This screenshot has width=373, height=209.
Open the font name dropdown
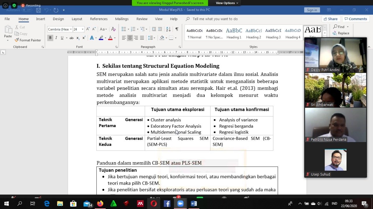(x=71, y=29)
